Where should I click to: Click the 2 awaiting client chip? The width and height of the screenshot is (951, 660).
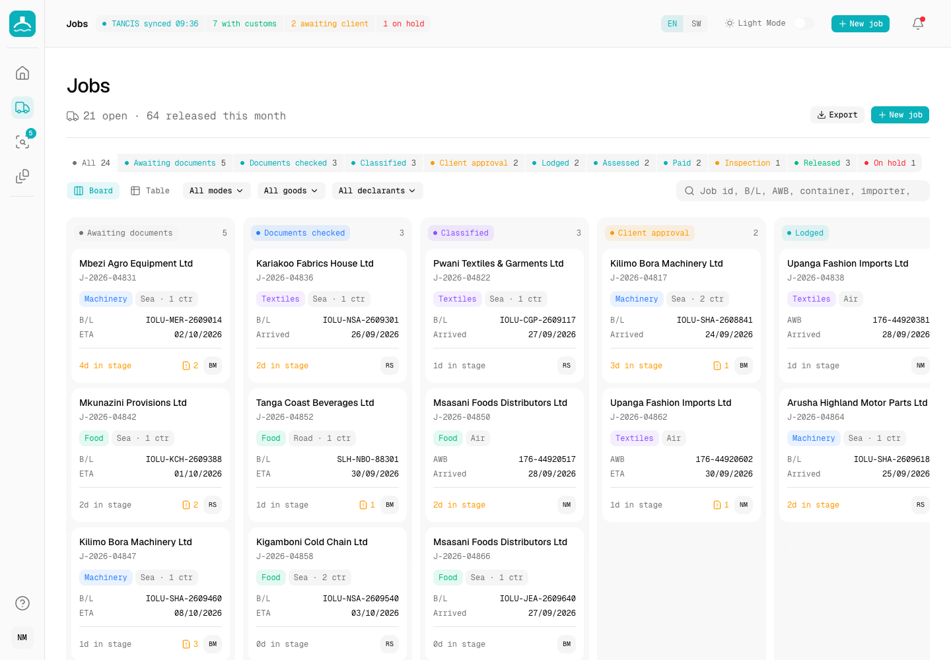[x=330, y=24]
